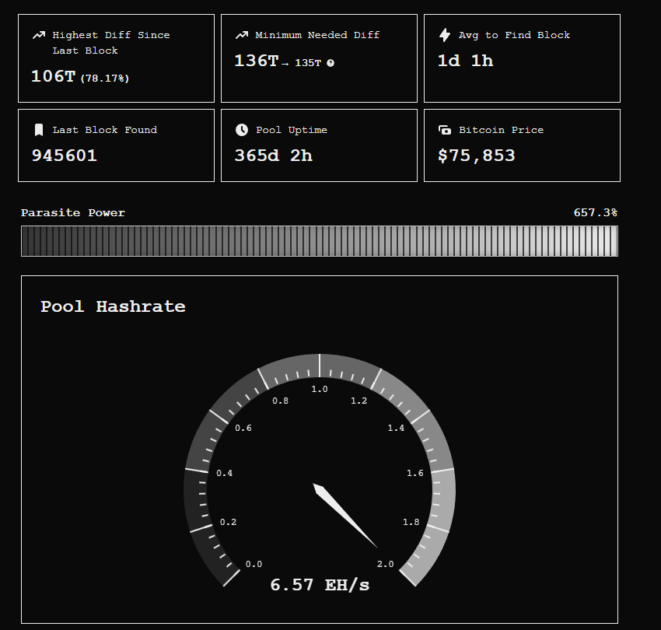Click the $75,853 Bitcoin price
Viewport: 661px width, 630px height.
[x=477, y=156]
